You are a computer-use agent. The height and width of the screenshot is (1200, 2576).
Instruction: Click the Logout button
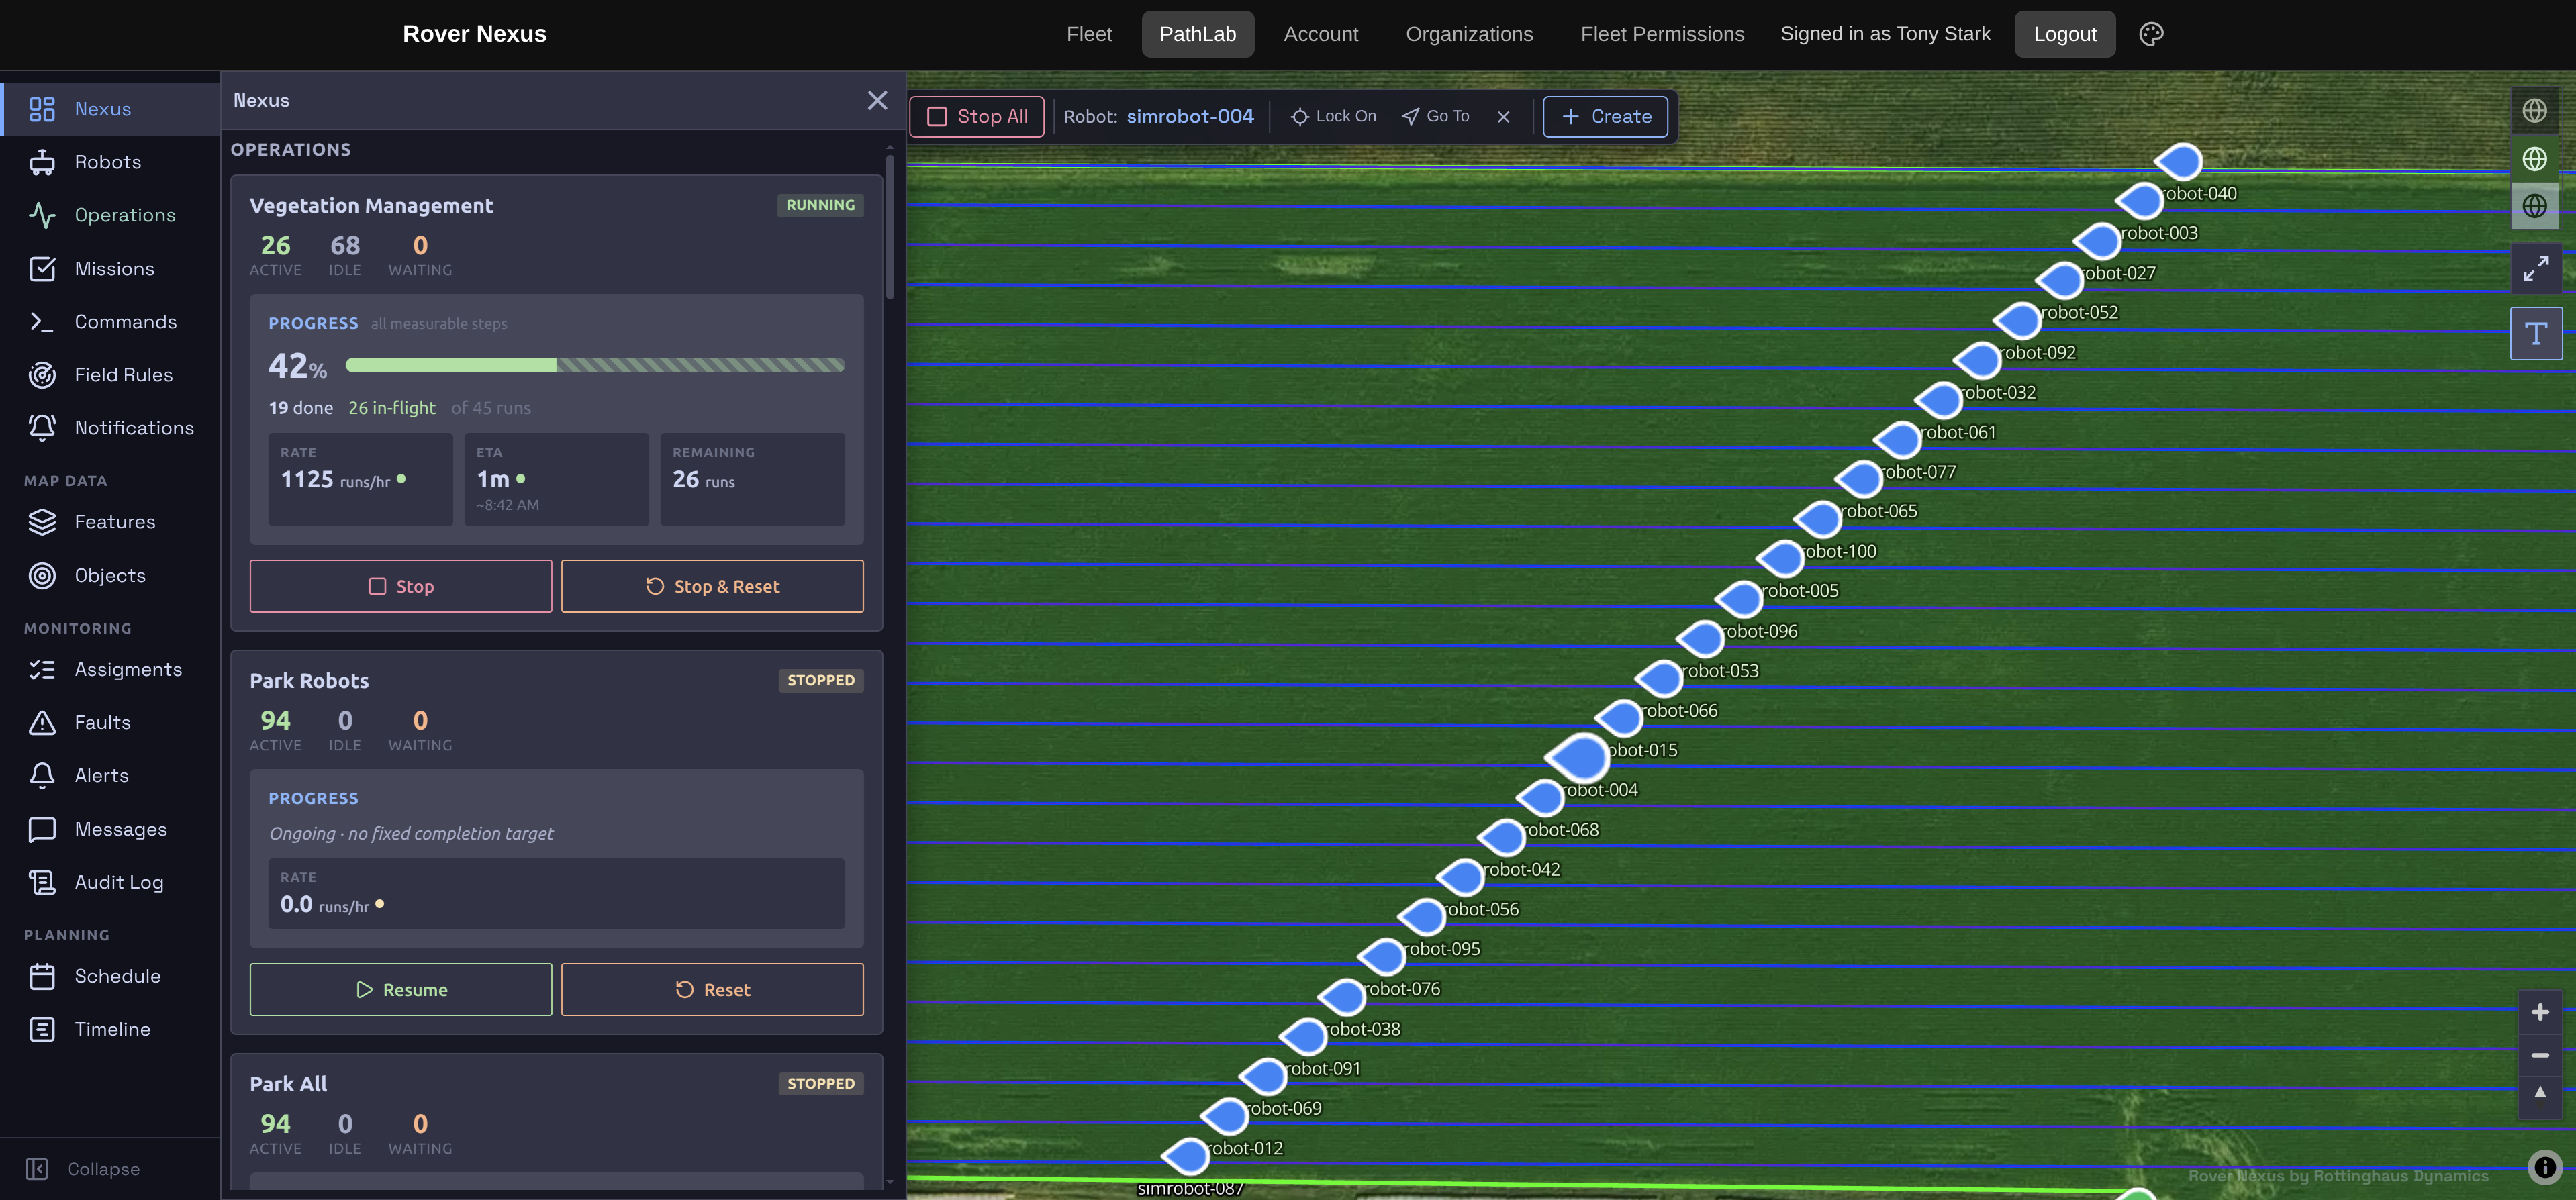coord(2064,34)
